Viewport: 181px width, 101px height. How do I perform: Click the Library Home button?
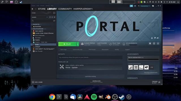point(34,13)
